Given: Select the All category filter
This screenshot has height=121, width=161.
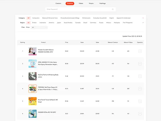Looking at the screenshot, I should tap(28, 18).
